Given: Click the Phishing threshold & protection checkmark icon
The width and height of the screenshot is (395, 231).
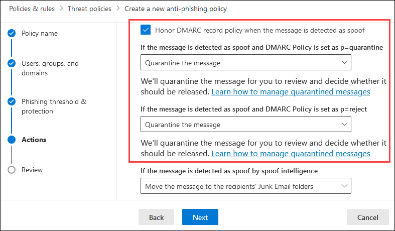Looking at the screenshot, I should (x=12, y=101).
